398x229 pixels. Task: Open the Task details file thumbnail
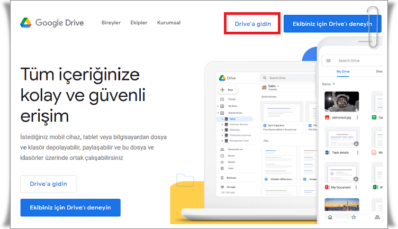tap(342, 137)
